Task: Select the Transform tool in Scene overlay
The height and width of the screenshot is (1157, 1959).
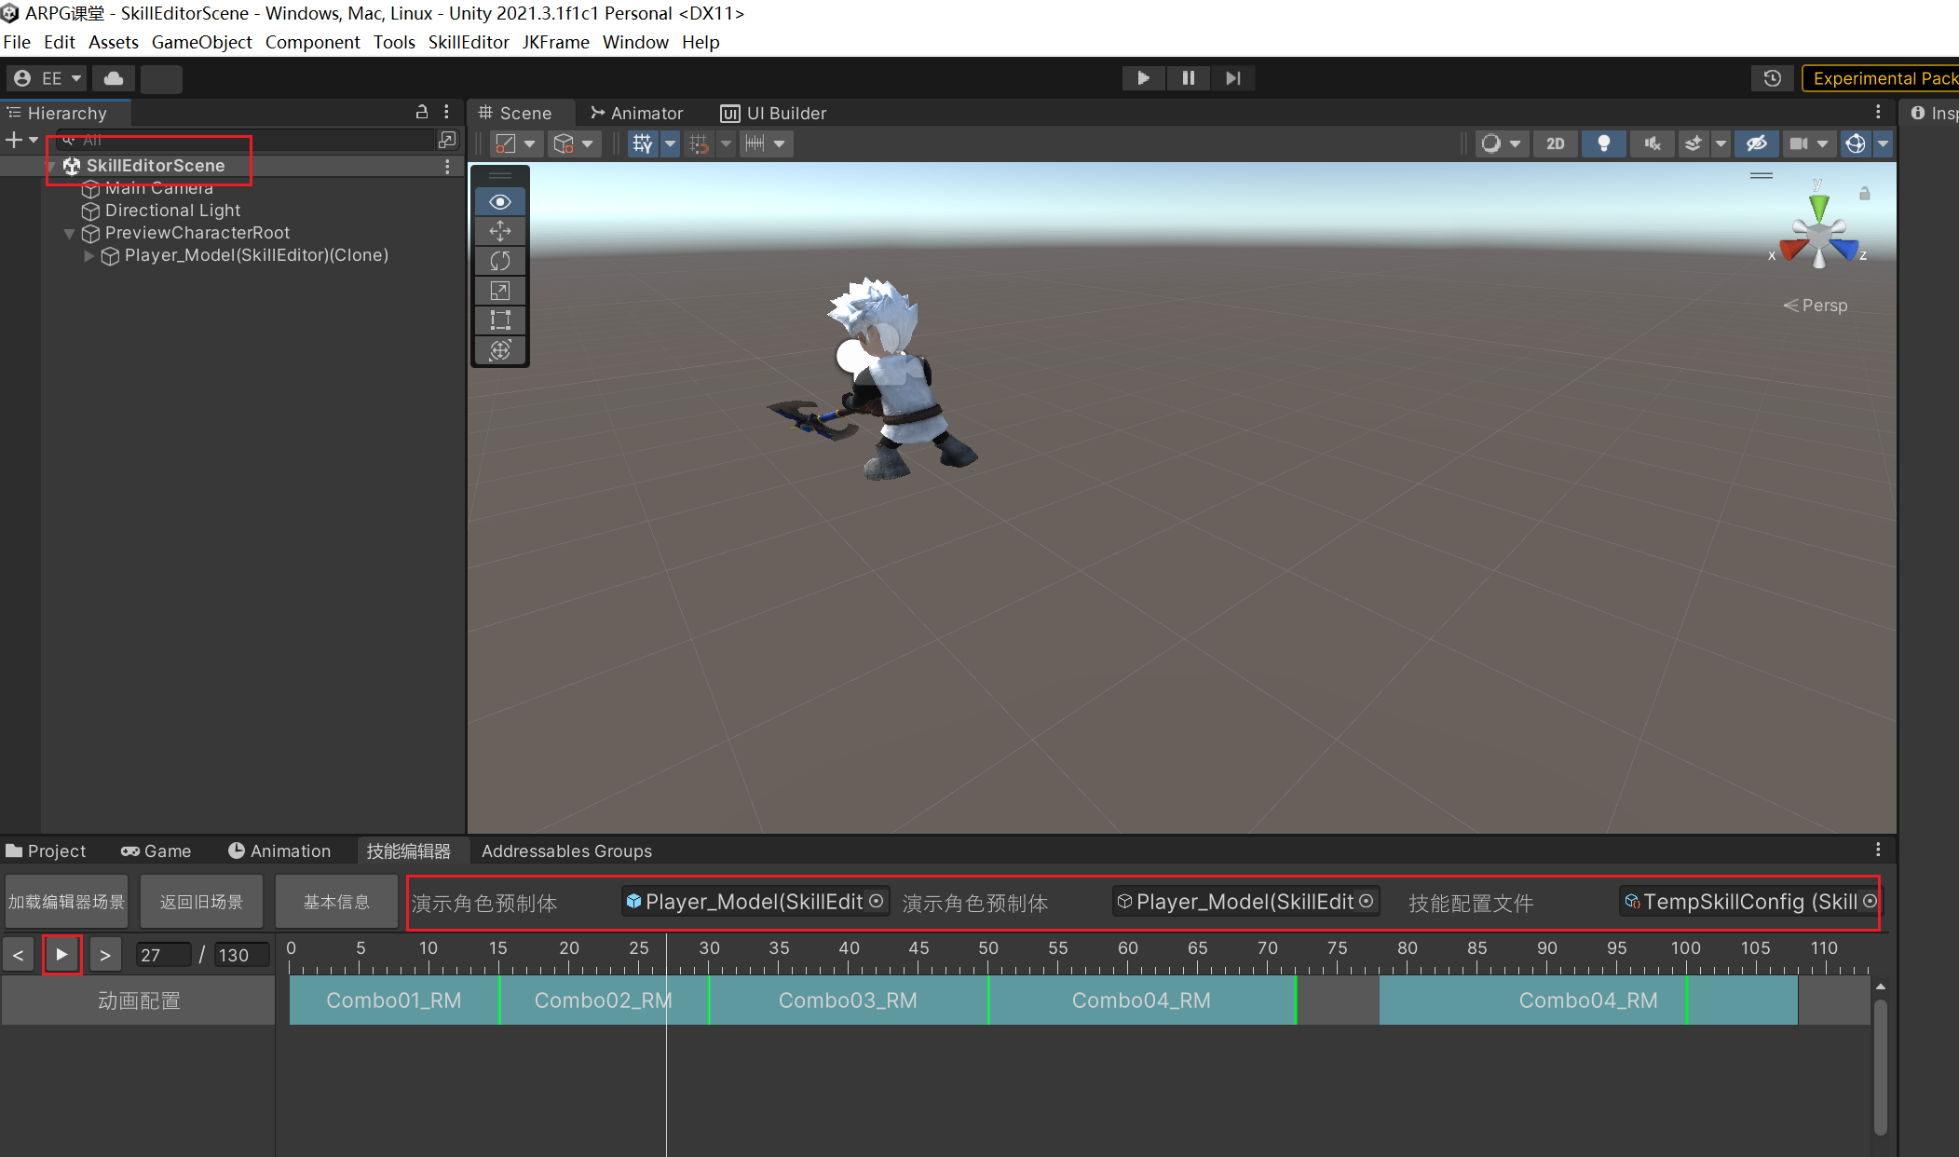Action: click(500, 350)
